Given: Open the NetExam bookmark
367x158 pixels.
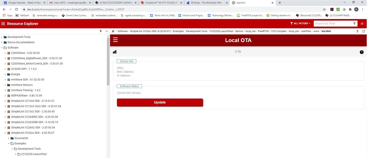Looking at the screenshot, I should [23, 15].
